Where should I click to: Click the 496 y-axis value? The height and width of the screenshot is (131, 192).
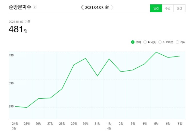(11, 55)
